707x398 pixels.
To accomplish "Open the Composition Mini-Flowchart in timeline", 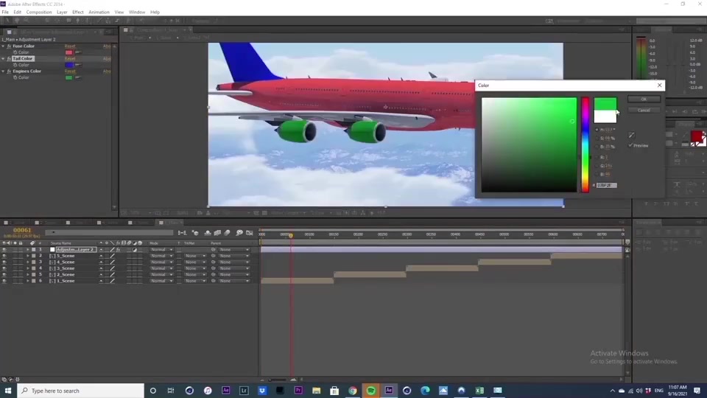I will (182, 233).
